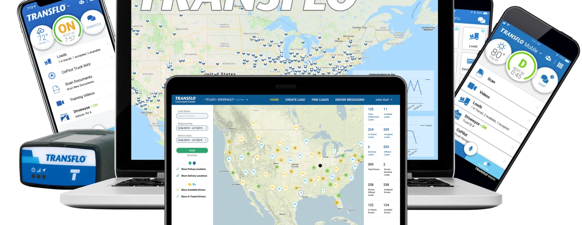This screenshot has height=225, width=582.
Task: Toggle Show Available Drivers checkbox
Action: pos(178,190)
